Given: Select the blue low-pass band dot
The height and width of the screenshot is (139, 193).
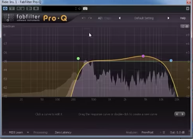Looking at the screenshot, I should point(171,60).
